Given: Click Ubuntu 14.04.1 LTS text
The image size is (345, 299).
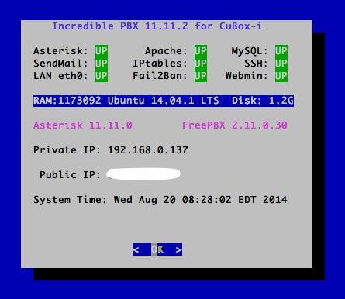Looking at the screenshot, I should click(x=163, y=101).
